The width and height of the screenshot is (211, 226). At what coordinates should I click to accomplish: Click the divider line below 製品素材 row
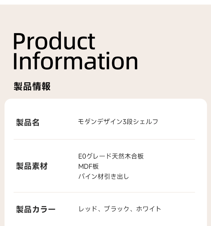104,192
